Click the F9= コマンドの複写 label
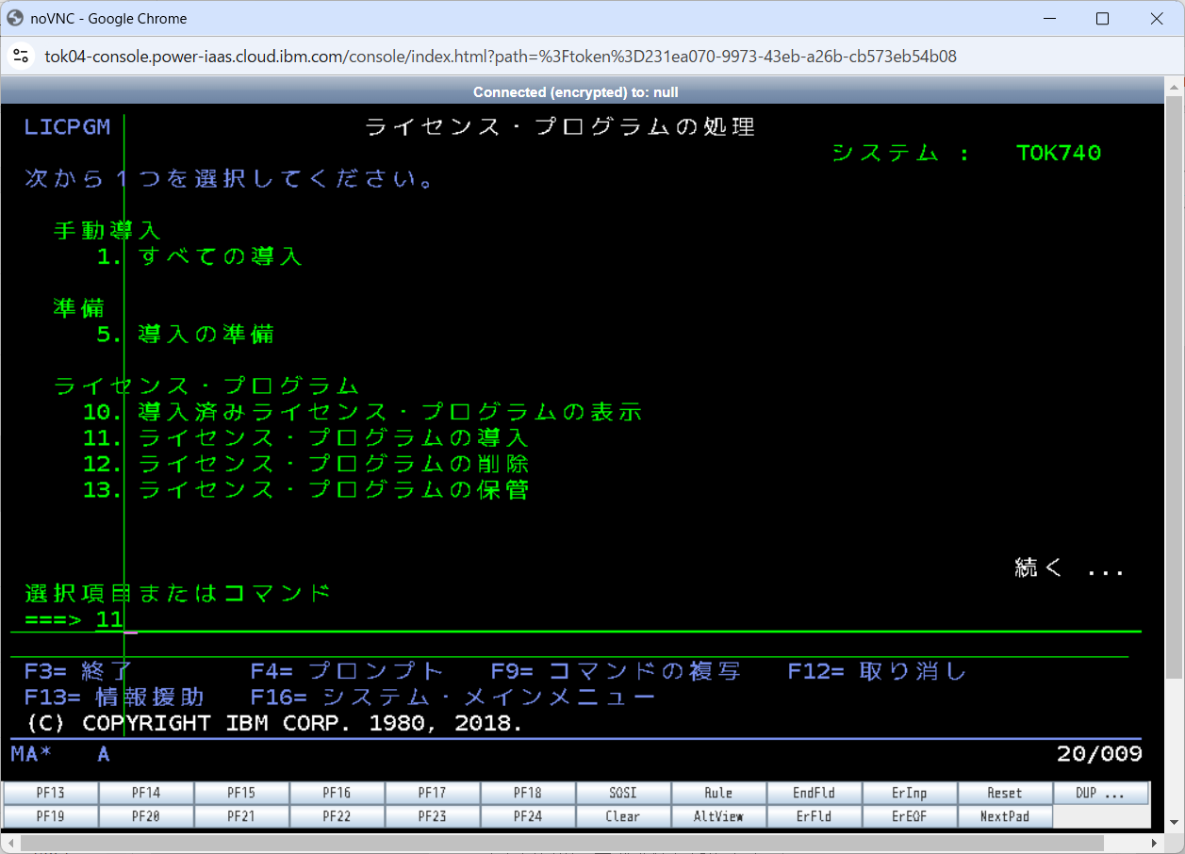 coord(616,671)
